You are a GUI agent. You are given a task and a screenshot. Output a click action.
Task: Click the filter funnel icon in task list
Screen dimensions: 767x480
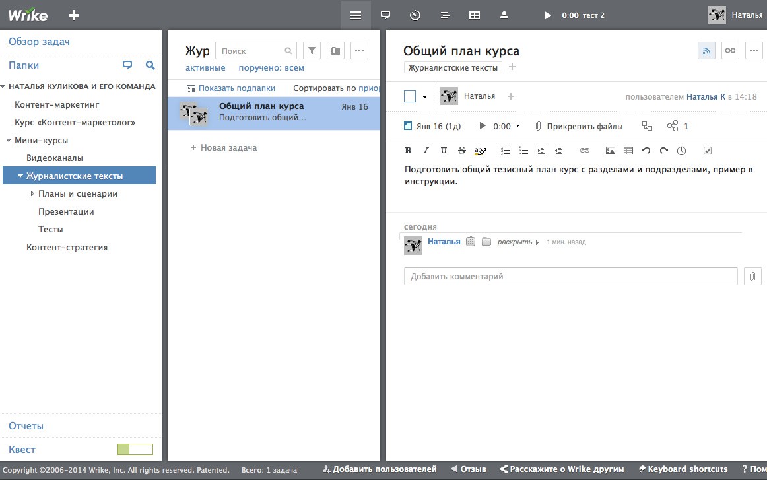pyautogui.click(x=312, y=51)
